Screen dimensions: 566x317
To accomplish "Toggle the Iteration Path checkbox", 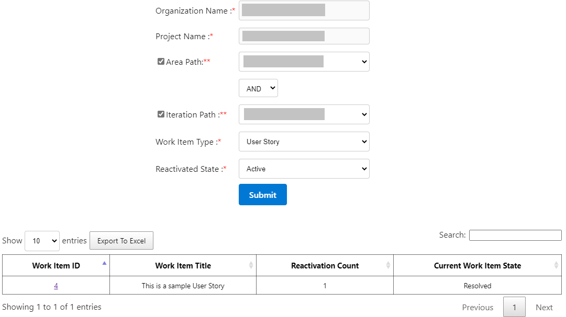I will point(161,114).
